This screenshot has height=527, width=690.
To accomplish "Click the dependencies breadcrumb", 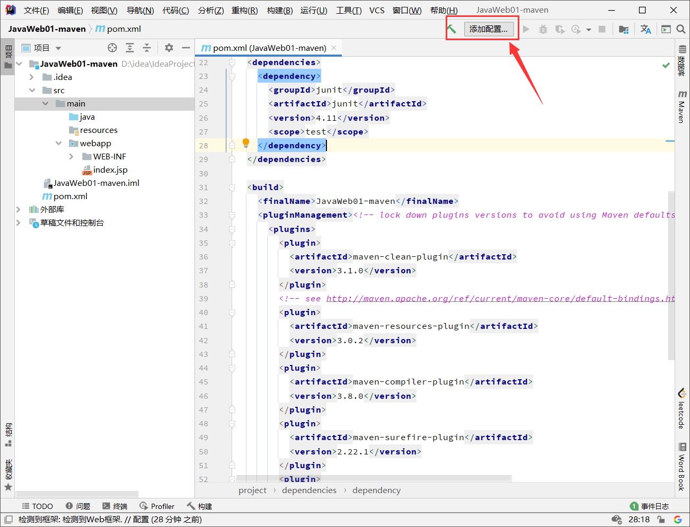I will (x=309, y=490).
